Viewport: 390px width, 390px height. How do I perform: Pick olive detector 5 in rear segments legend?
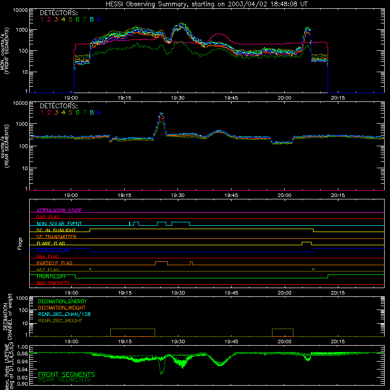(x=70, y=113)
